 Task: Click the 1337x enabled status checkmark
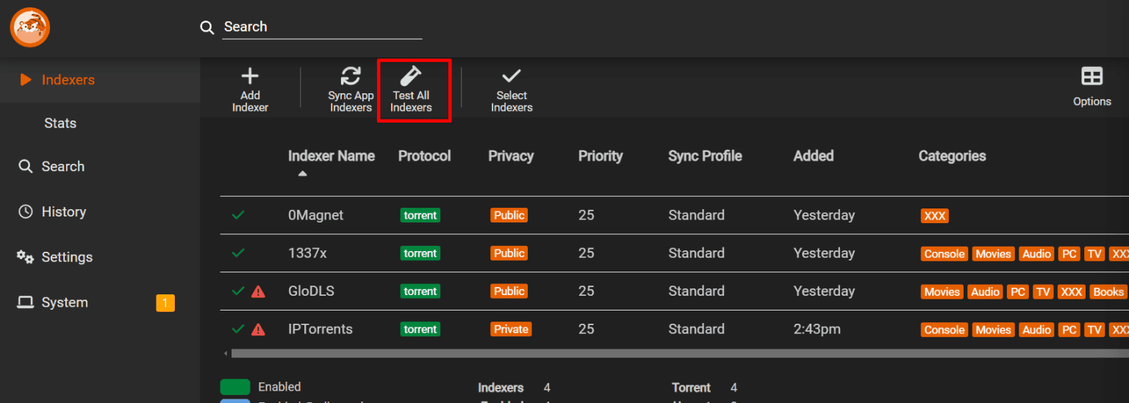pos(238,253)
